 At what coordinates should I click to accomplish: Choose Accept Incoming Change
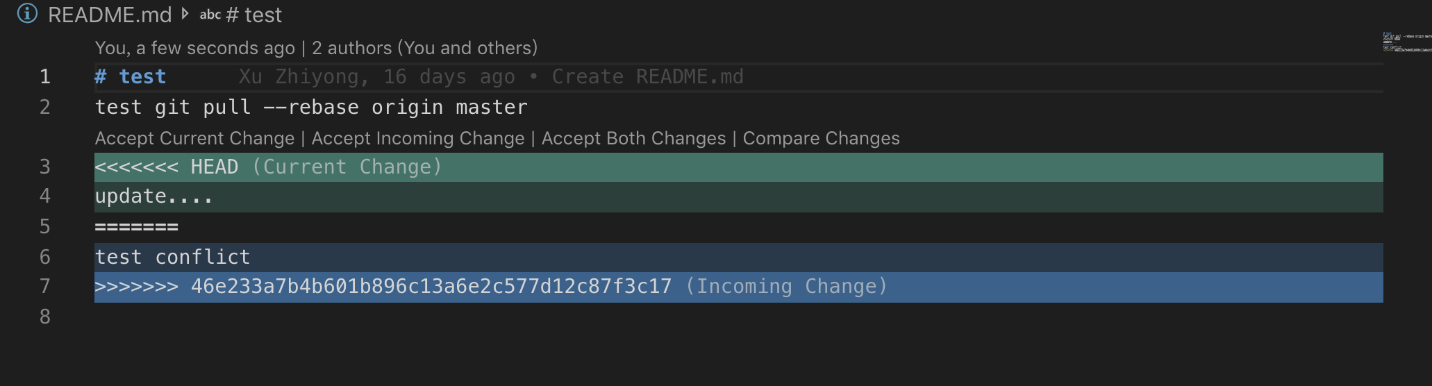pos(417,138)
